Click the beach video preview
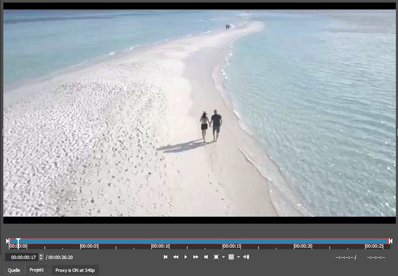Image resolution: width=398 pixels, height=276 pixels. pyautogui.click(x=199, y=113)
